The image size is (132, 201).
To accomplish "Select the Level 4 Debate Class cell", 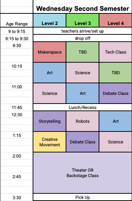I will 116,93.
